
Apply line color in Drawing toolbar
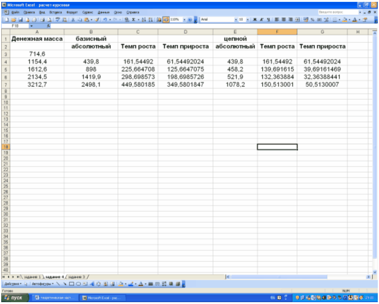(x=131, y=284)
